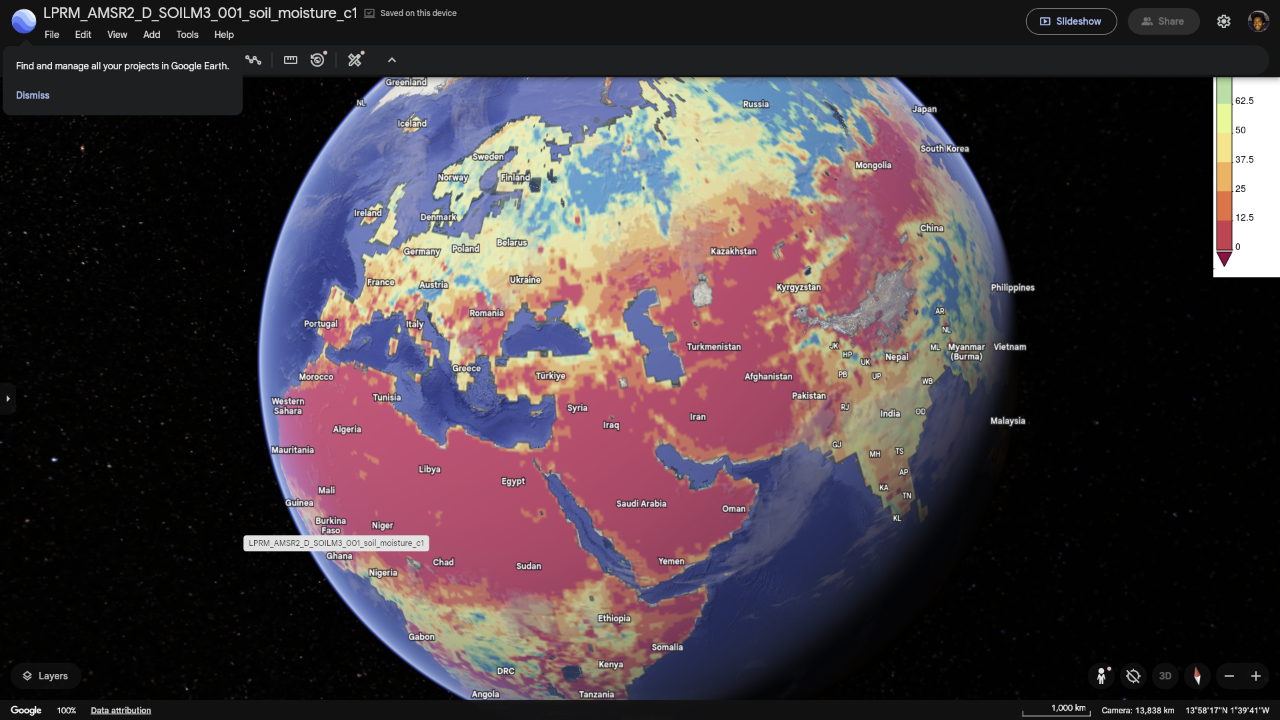Click the Mongolia map label
The height and width of the screenshot is (720, 1280).
(x=873, y=165)
